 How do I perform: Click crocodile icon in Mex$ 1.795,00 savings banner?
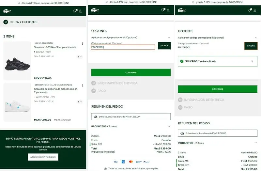(182, 133)
